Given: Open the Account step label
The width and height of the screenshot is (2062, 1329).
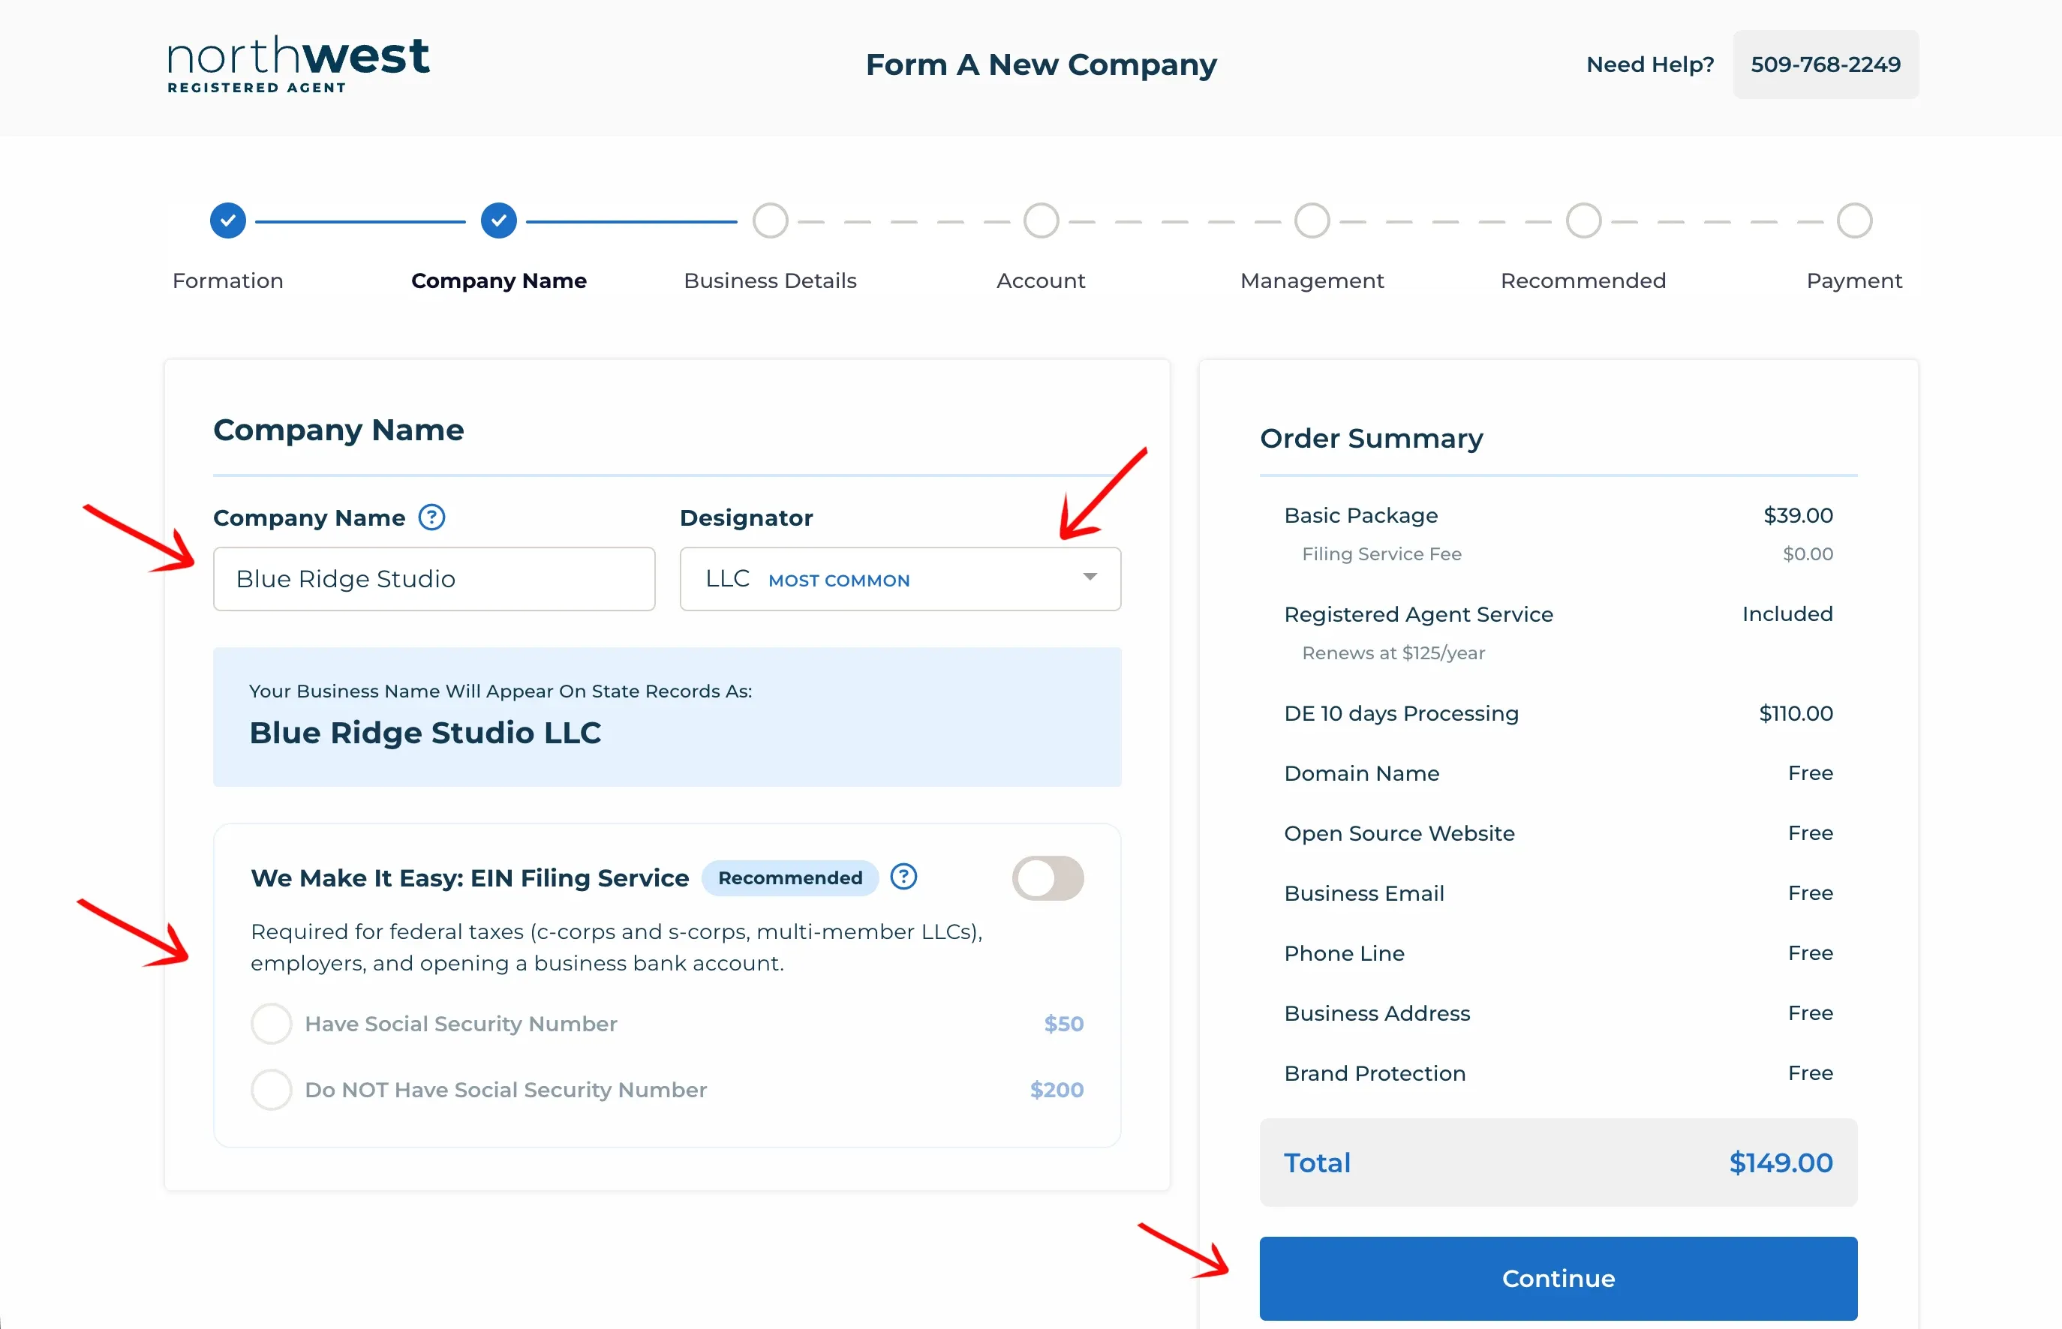Looking at the screenshot, I should [x=1042, y=280].
